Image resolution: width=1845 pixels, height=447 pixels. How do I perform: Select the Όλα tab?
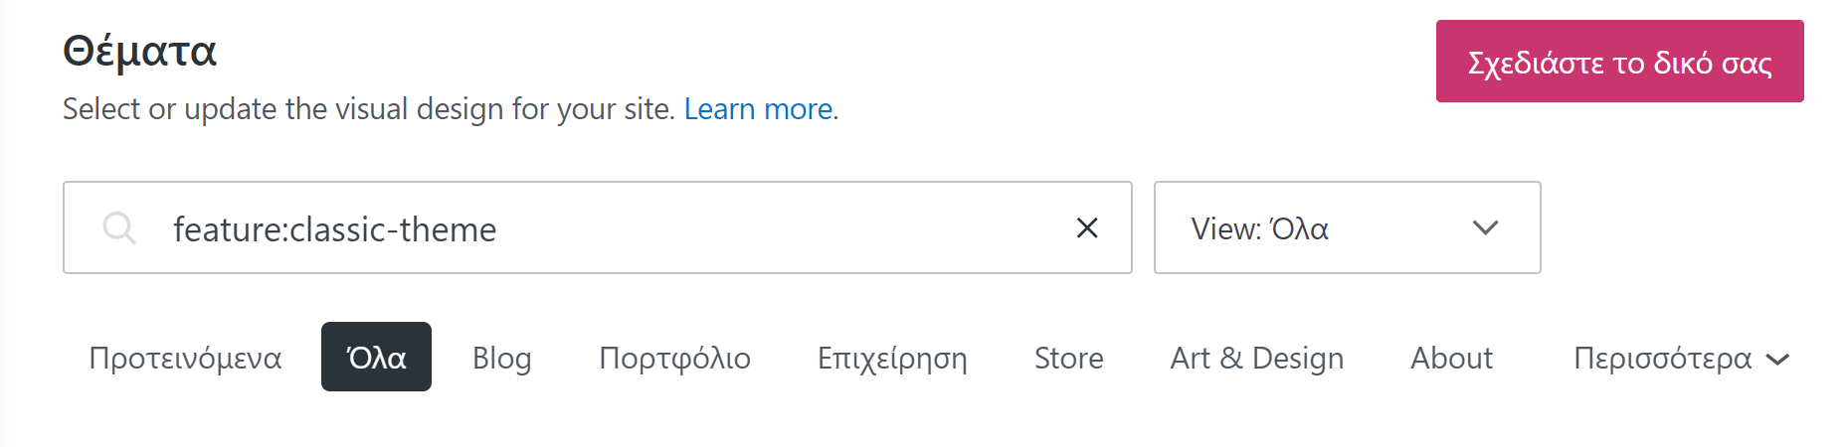click(x=376, y=358)
